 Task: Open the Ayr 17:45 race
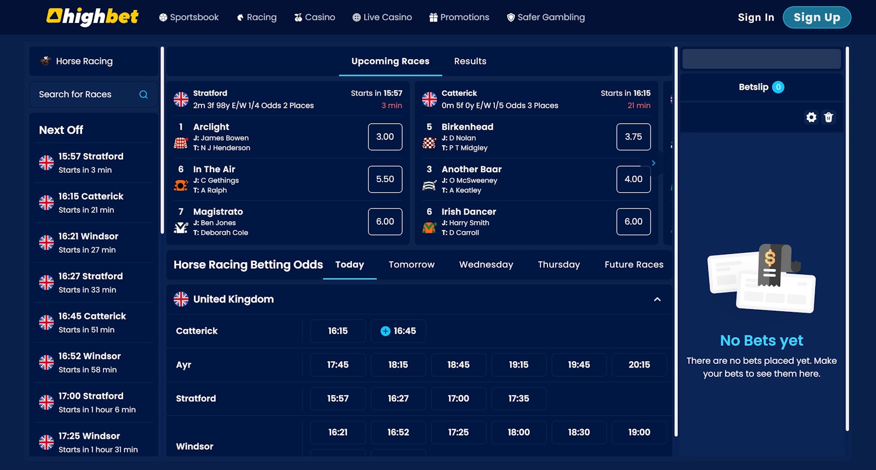338,365
